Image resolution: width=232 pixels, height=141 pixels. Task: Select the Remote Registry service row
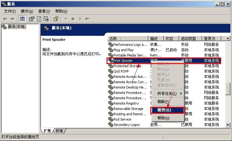tap(126, 103)
